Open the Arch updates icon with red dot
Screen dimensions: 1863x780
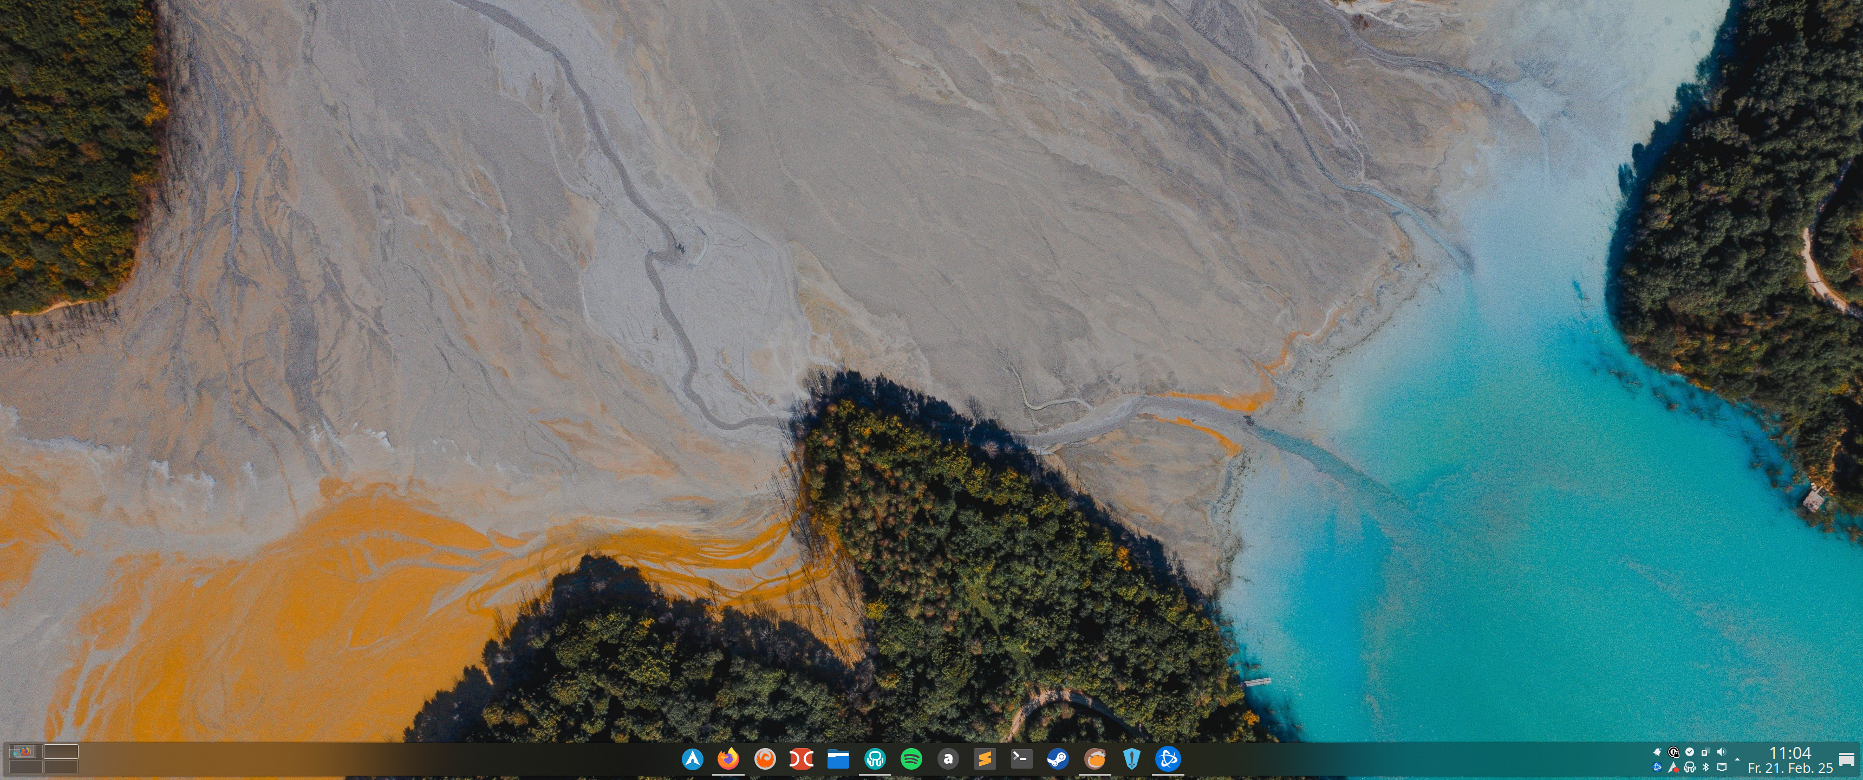[1673, 767]
